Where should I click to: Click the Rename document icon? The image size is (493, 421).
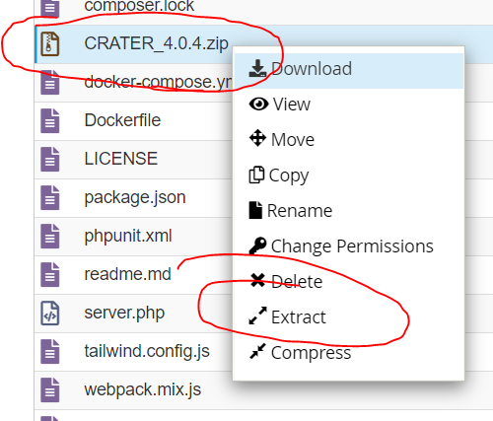click(255, 210)
